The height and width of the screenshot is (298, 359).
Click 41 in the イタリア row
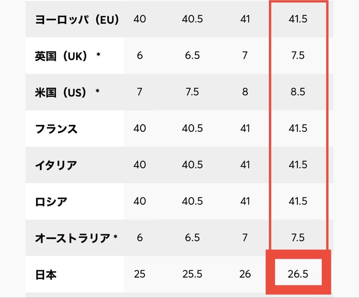245,165
